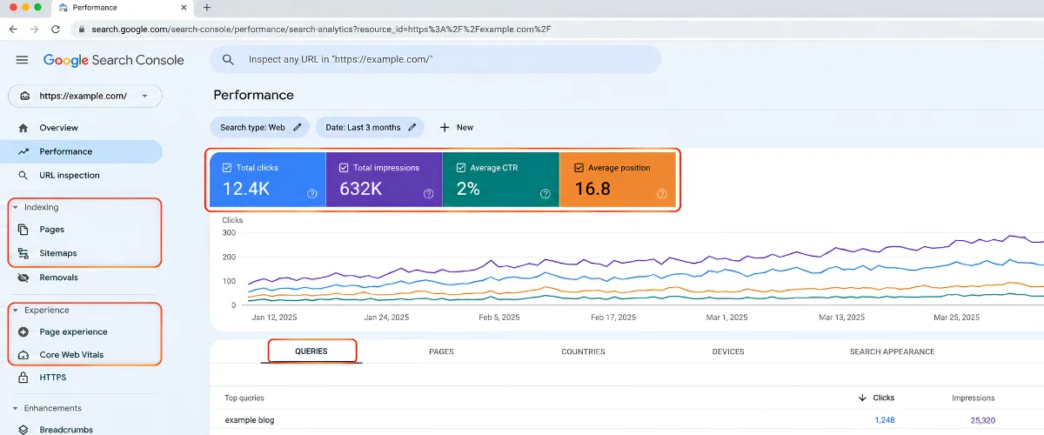
Task: Edit the date filter via pencil icon
Action: tap(412, 127)
